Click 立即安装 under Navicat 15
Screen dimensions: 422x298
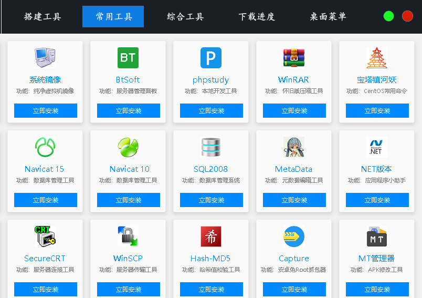(x=46, y=200)
